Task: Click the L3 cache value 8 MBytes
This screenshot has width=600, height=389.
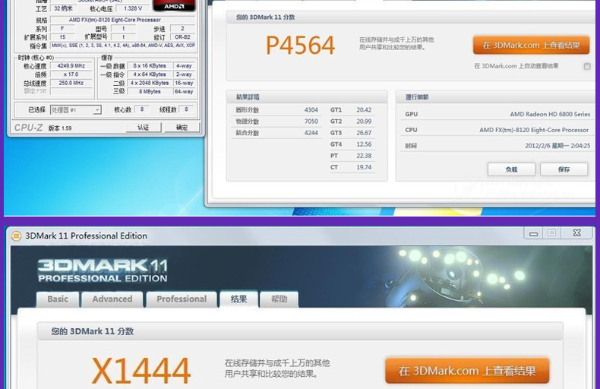Action: tap(150, 91)
